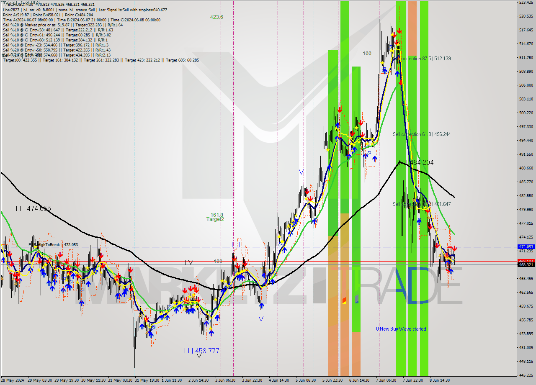Click the '6 Jun 14:30' time axis label
This screenshot has height=385, width=536.
360,380
